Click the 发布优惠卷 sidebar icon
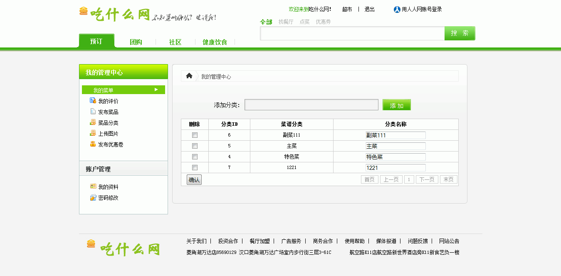 pos(93,144)
